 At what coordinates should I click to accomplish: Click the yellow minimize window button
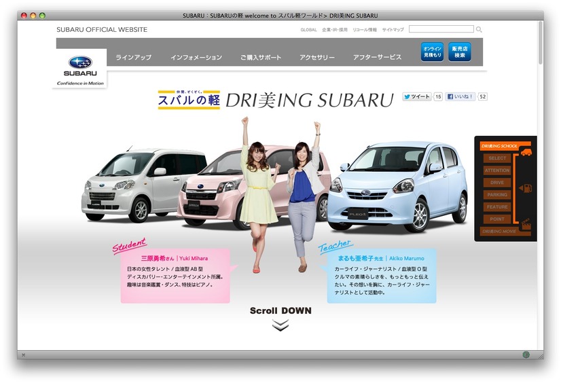[33, 16]
